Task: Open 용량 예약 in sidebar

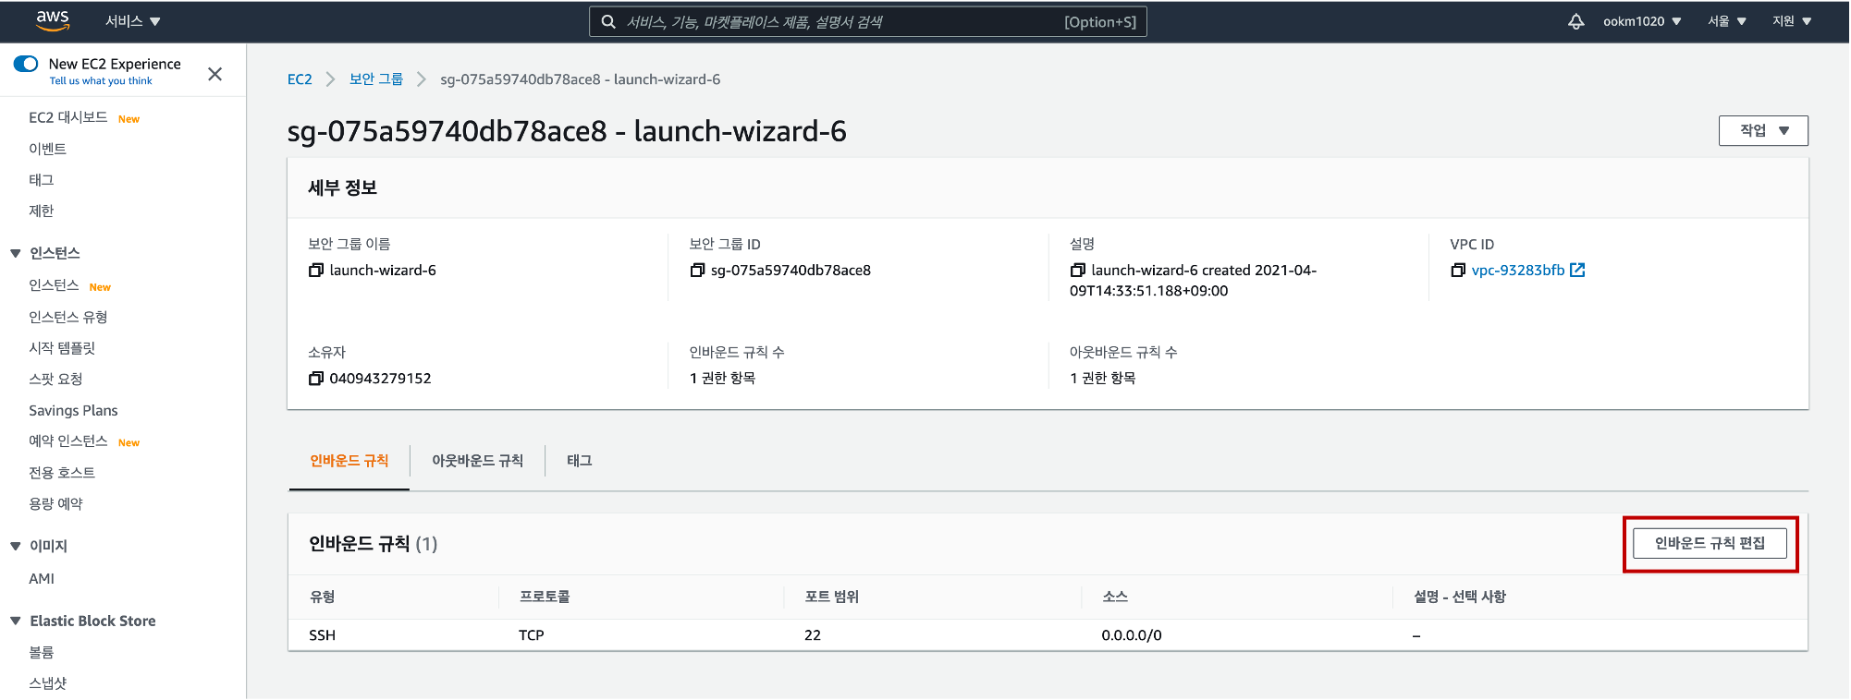Action: (x=55, y=503)
